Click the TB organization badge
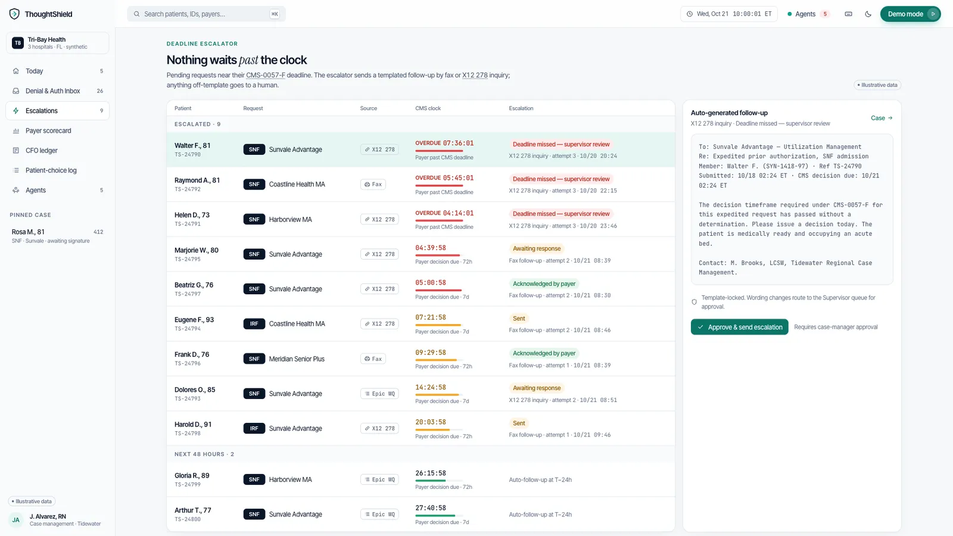This screenshot has height=536, width=953. pos(18,43)
